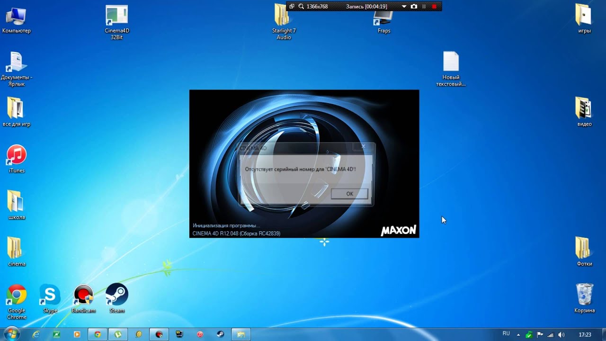Select the iTunes desktop shortcut
This screenshot has height=341, width=606.
pos(17,159)
